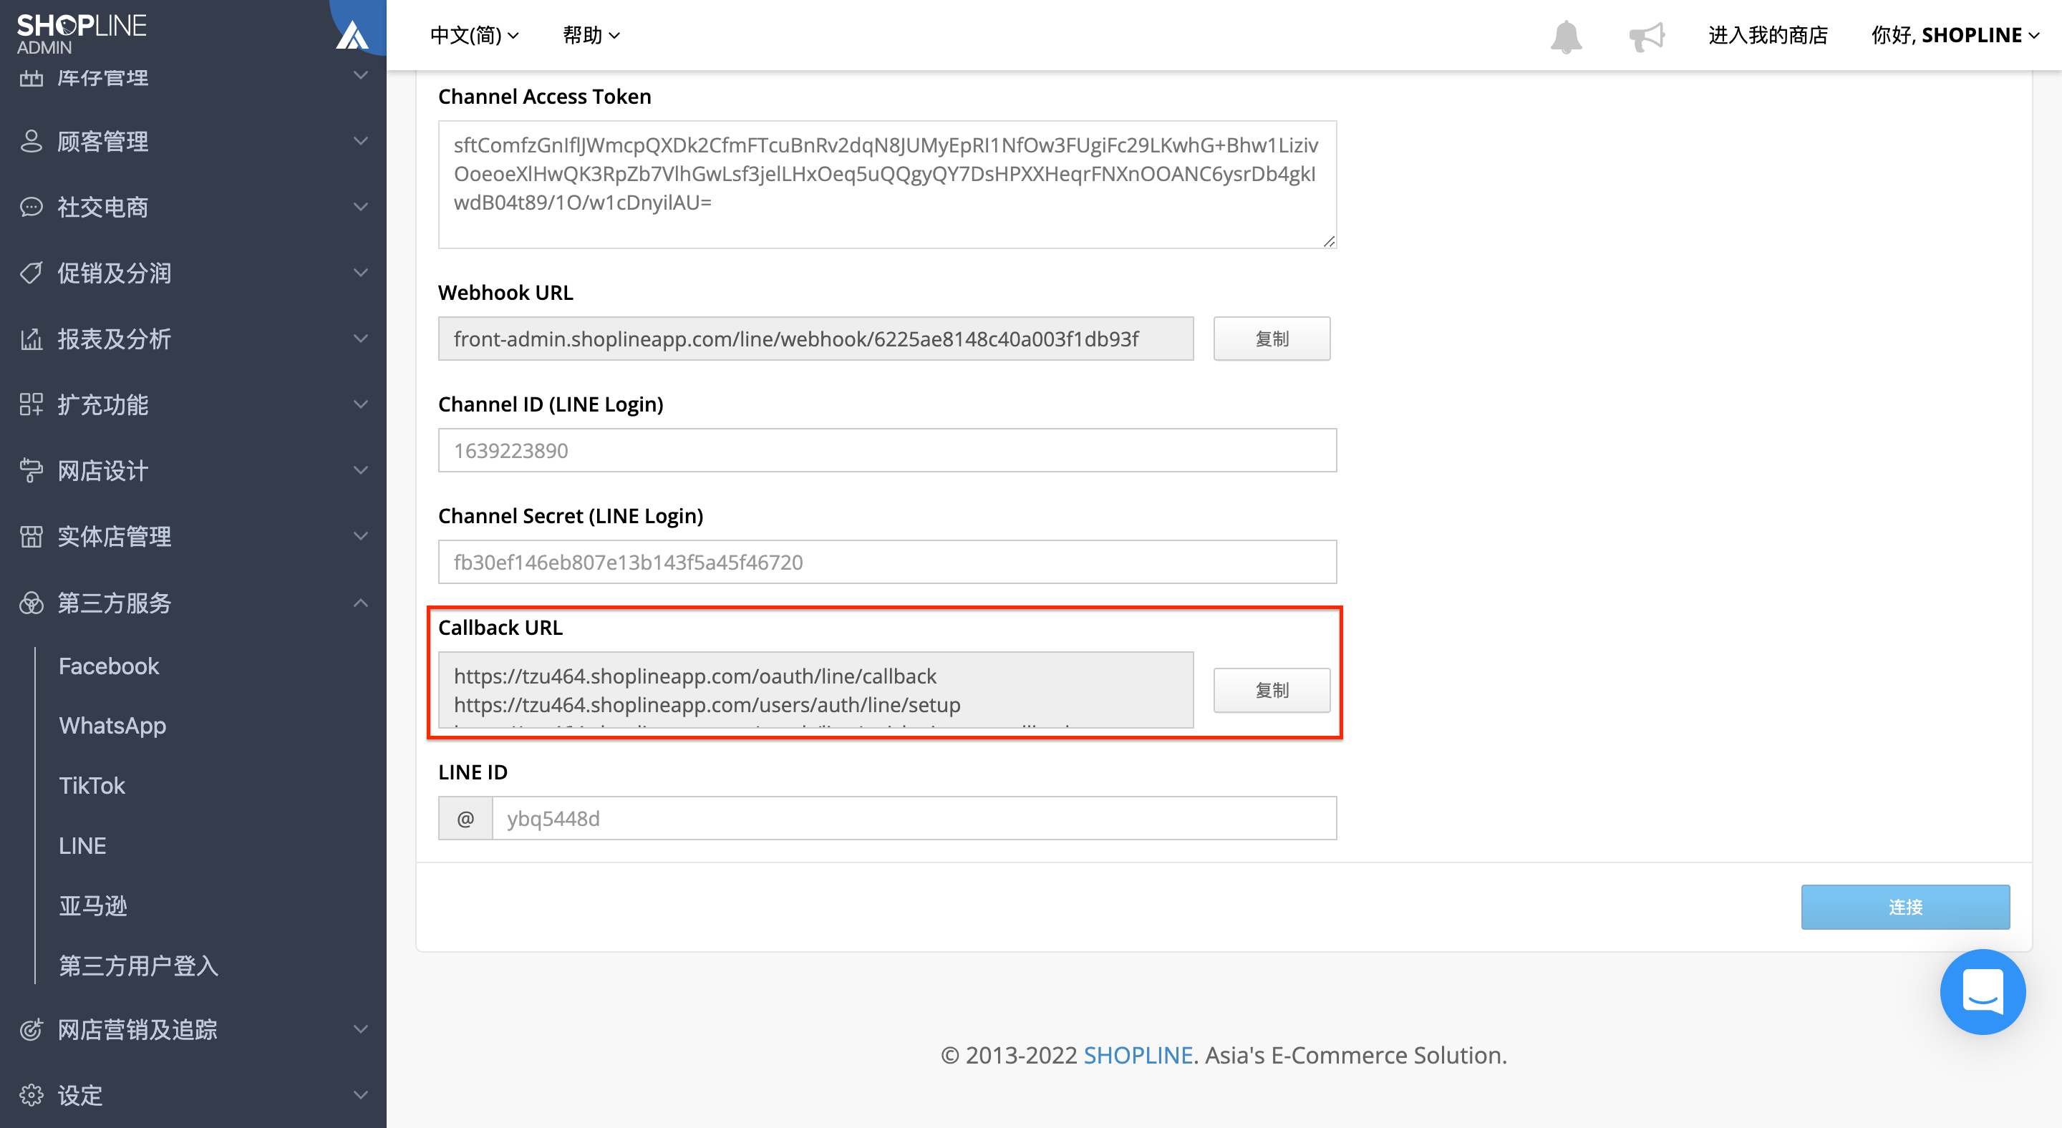
Task: Expand the 社交电商 section chevron
Action: pyautogui.click(x=361, y=206)
